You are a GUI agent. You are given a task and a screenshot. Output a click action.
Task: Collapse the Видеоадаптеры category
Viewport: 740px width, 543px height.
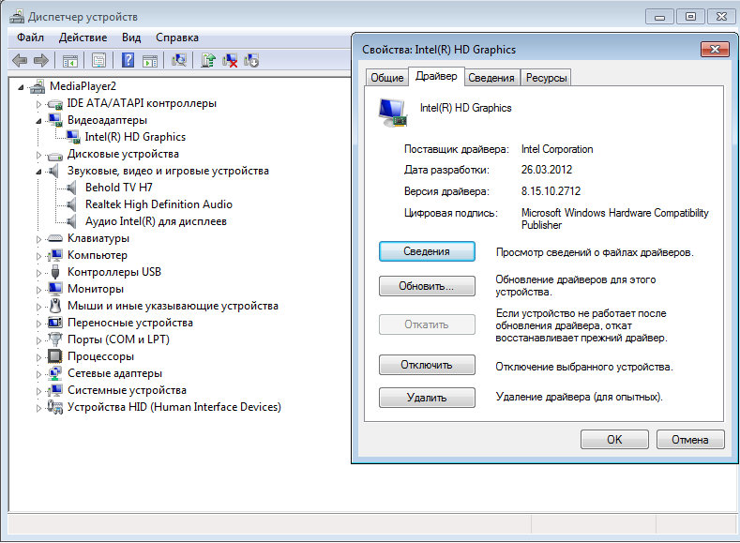click(x=39, y=120)
